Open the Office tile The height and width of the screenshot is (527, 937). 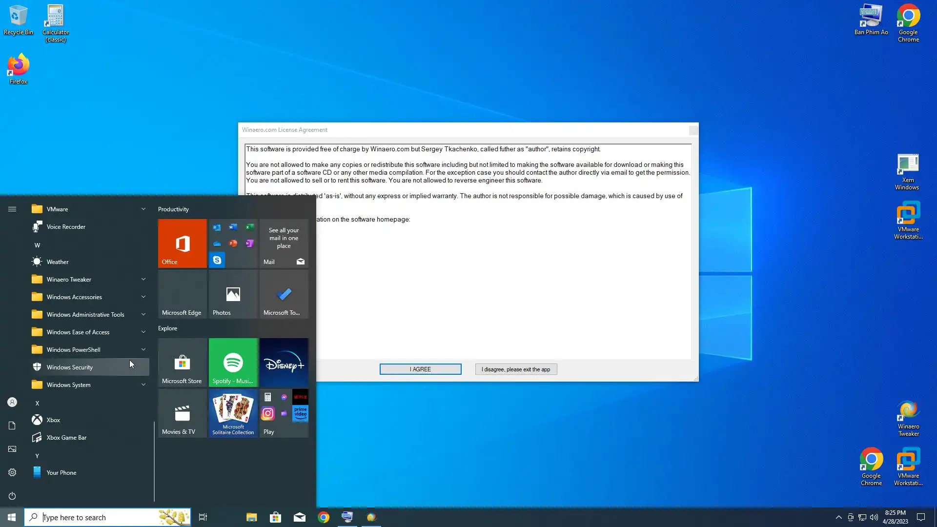182,243
